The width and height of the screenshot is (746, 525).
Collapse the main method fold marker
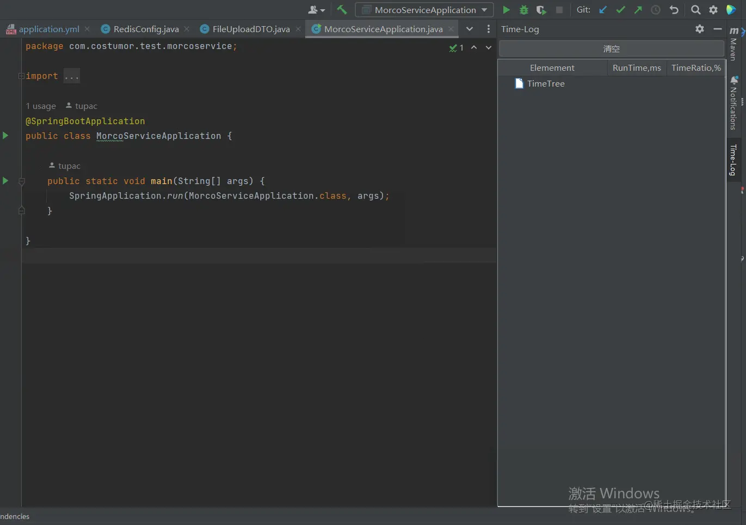(22, 181)
